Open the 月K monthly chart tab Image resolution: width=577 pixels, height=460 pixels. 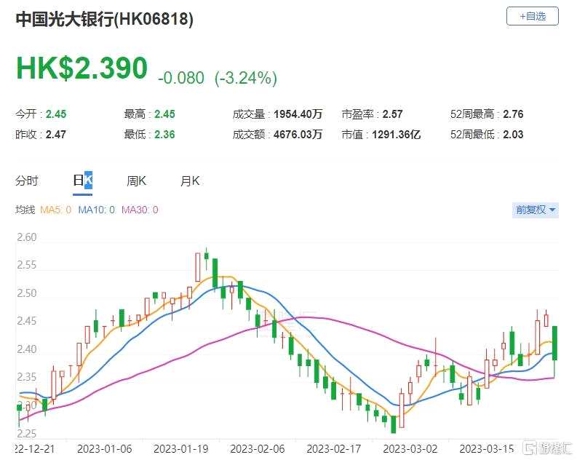(189, 181)
